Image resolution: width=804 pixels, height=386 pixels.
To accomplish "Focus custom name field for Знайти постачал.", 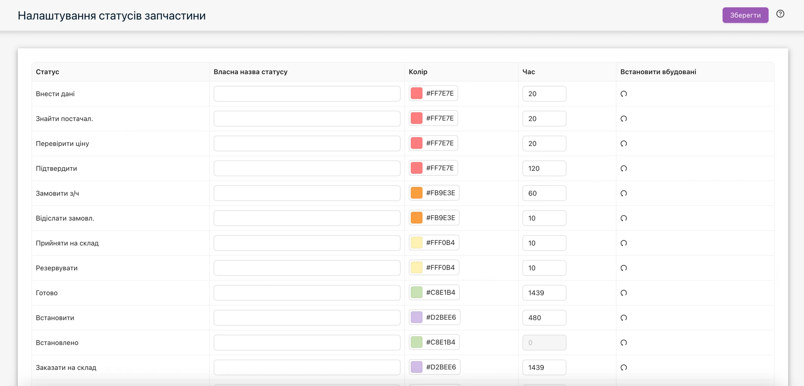I will (307, 118).
